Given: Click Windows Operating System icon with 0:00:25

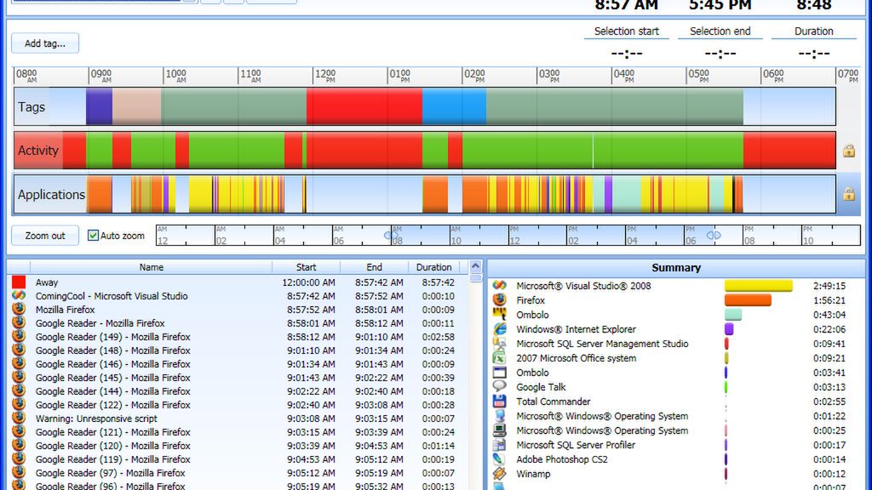Looking at the screenshot, I should click(499, 430).
